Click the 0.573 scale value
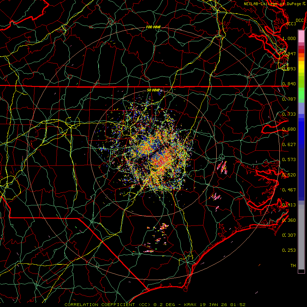The image size is (307, 307). (289, 160)
